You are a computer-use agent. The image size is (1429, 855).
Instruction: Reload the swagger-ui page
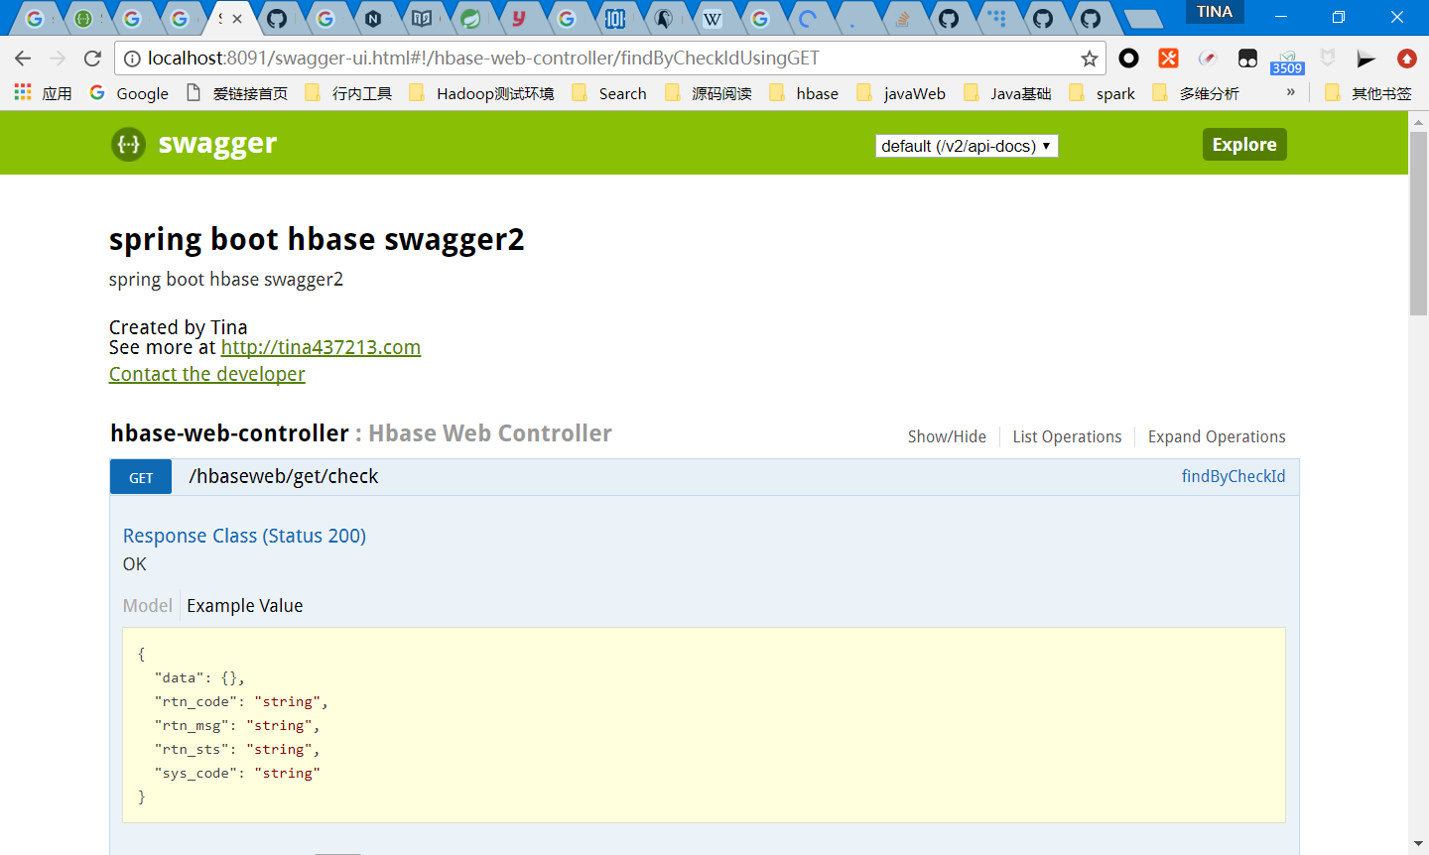point(92,59)
